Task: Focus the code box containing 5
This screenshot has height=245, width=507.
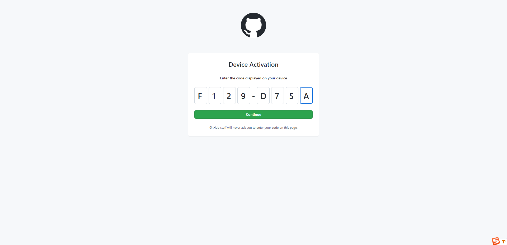Action: click(292, 95)
